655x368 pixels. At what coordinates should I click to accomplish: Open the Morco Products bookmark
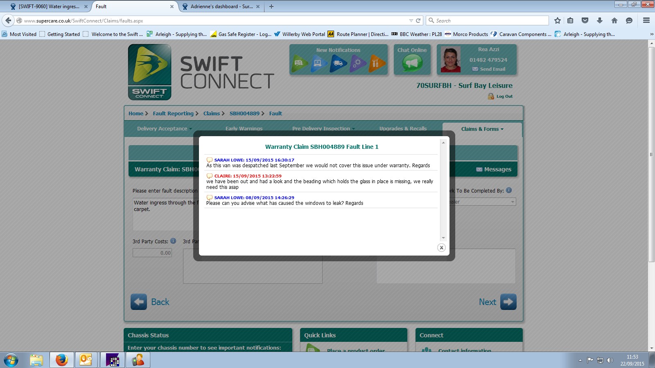point(466,34)
